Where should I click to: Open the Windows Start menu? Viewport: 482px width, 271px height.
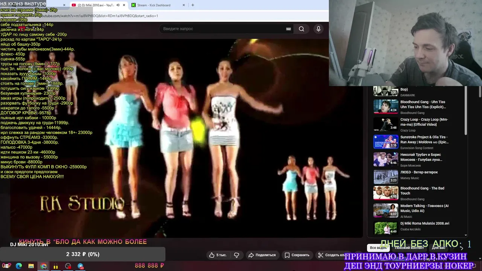[x=6, y=266]
